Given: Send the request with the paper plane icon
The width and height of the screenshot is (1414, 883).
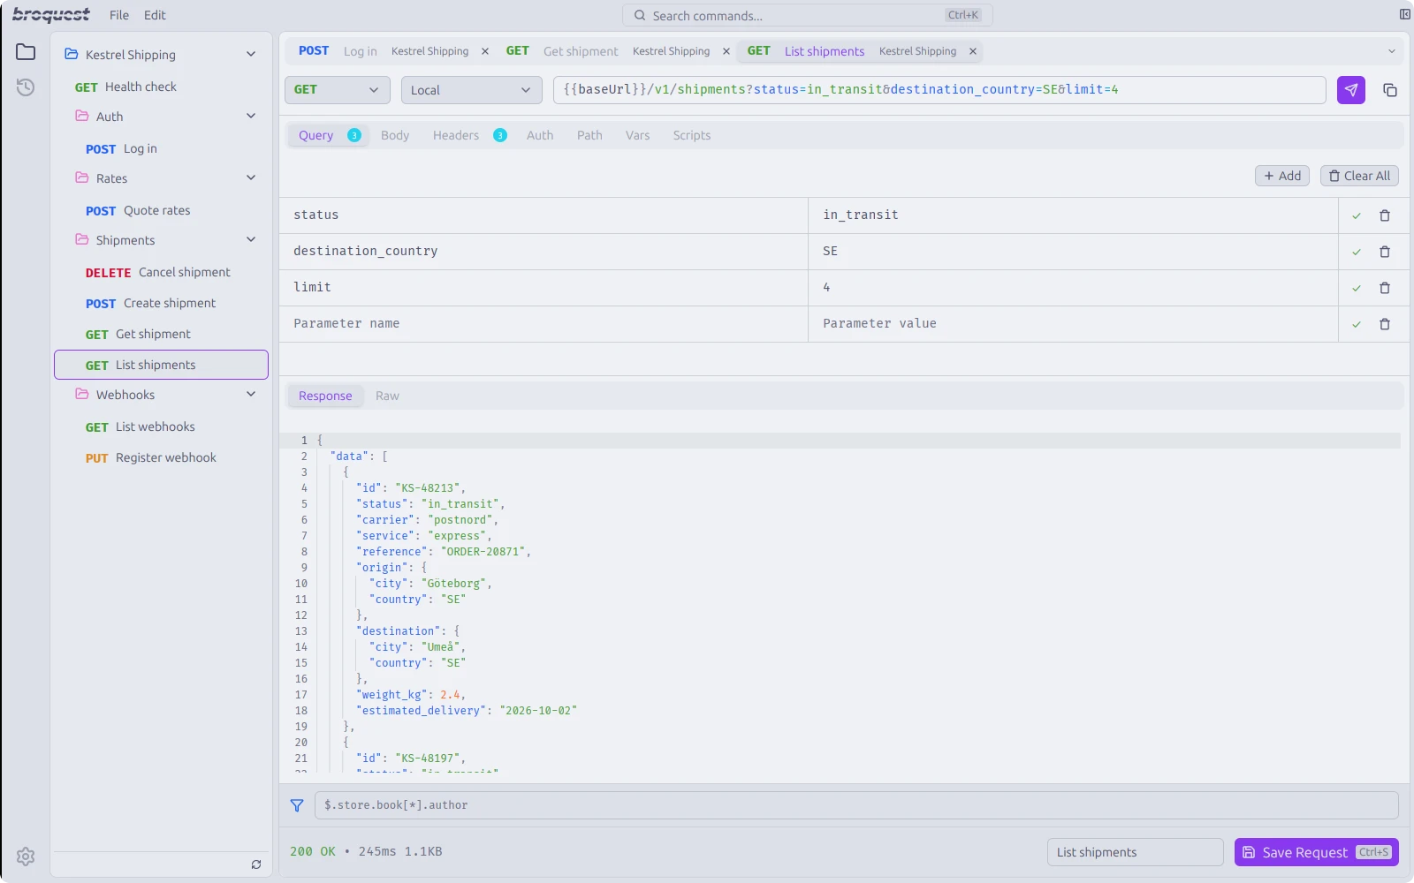Looking at the screenshot, I should [1350, 90].
